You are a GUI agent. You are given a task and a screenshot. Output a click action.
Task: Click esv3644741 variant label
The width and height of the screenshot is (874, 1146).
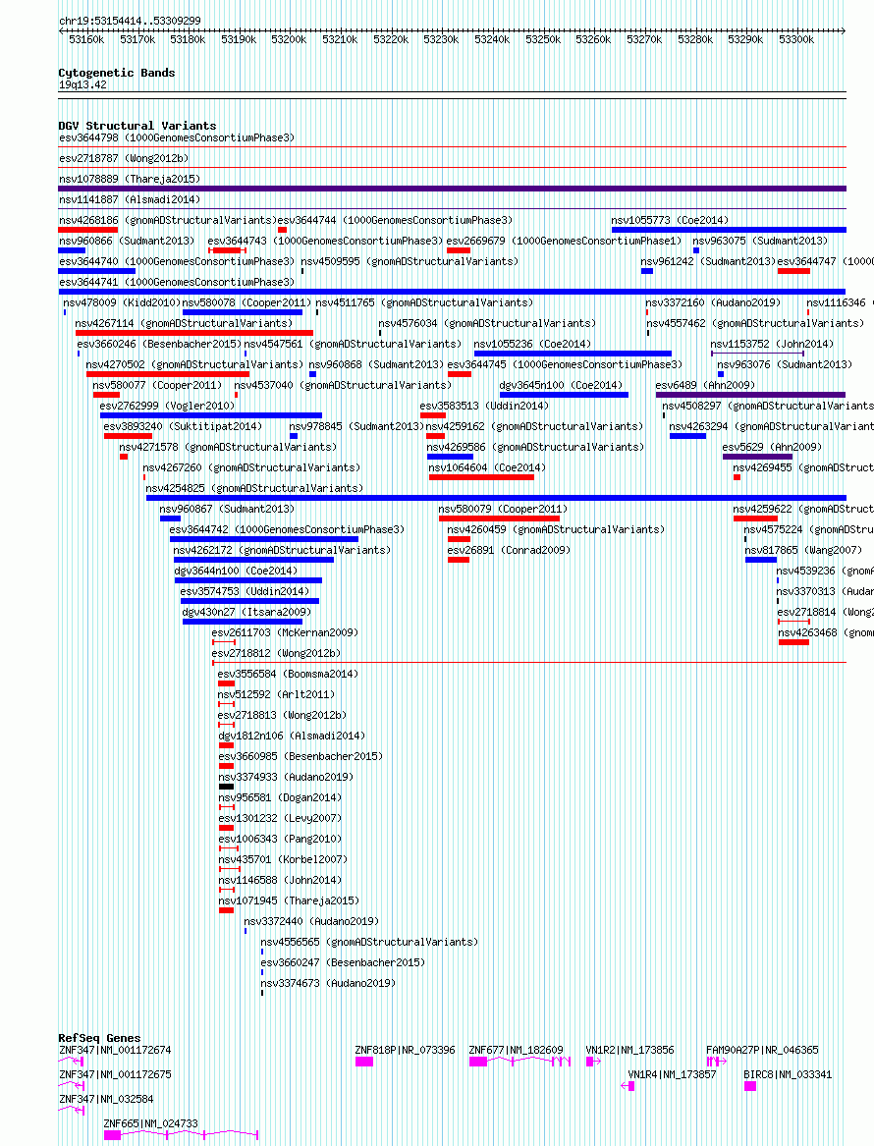coord(177,282)
